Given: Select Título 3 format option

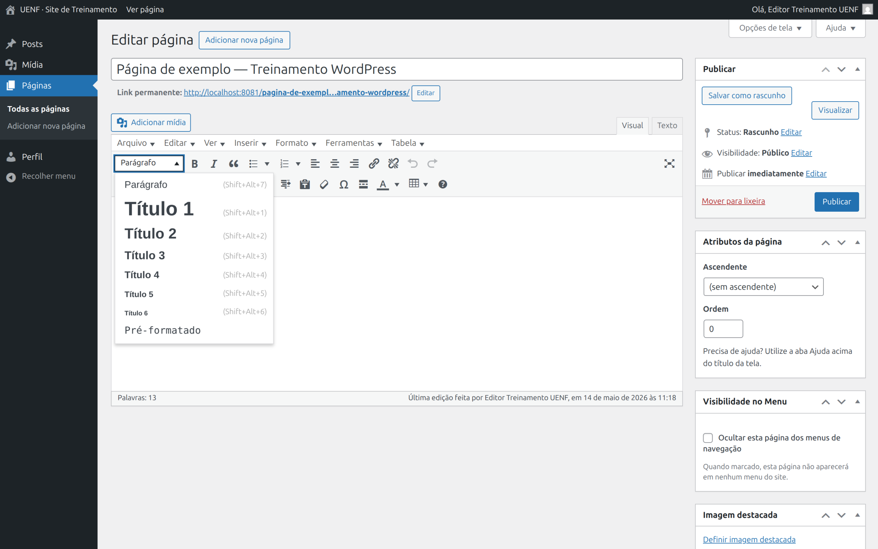Looking at the screenshot, I should 194,256.
